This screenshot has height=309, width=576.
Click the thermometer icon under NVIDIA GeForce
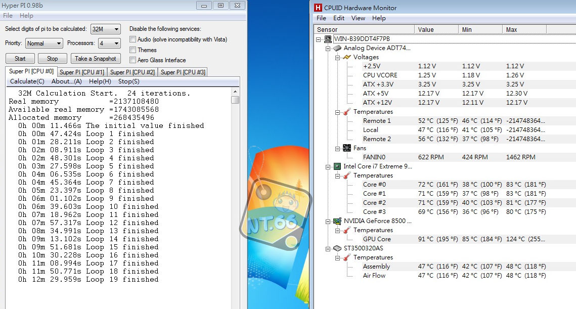(347, 230)
